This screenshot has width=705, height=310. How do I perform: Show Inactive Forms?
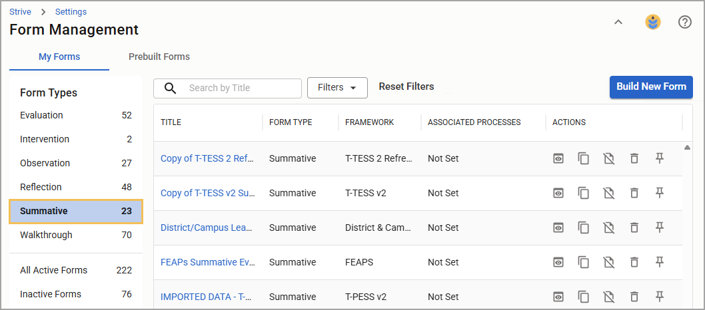(x=76, y=294)
